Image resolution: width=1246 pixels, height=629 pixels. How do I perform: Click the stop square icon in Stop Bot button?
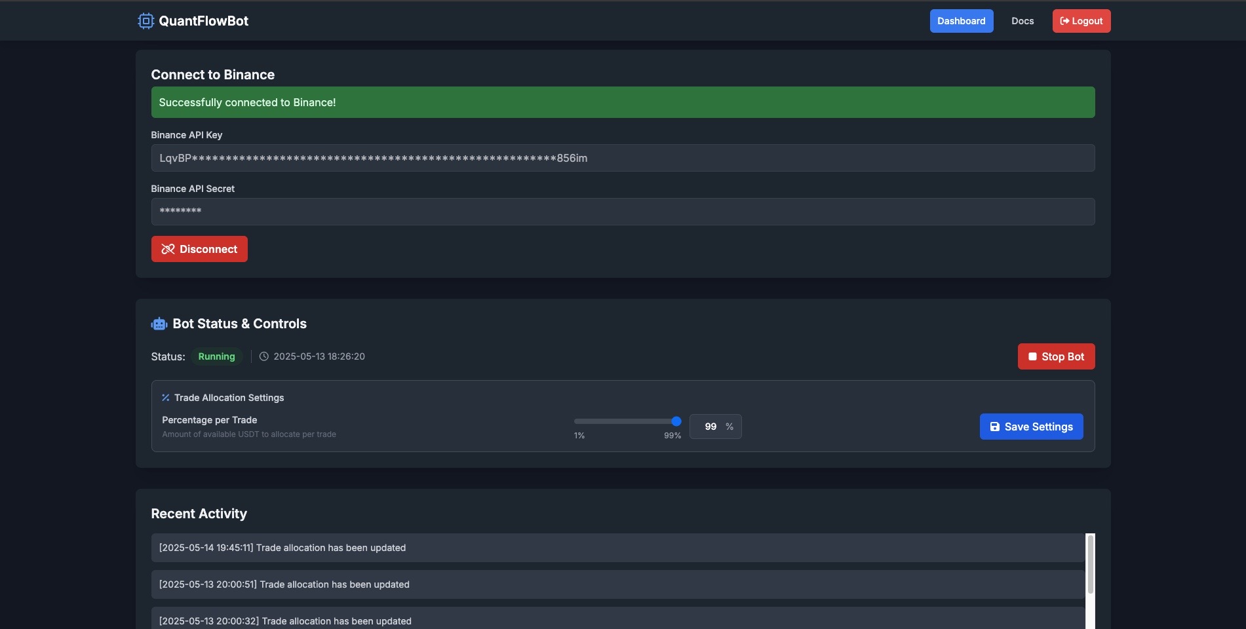(x=1032, y=356)
